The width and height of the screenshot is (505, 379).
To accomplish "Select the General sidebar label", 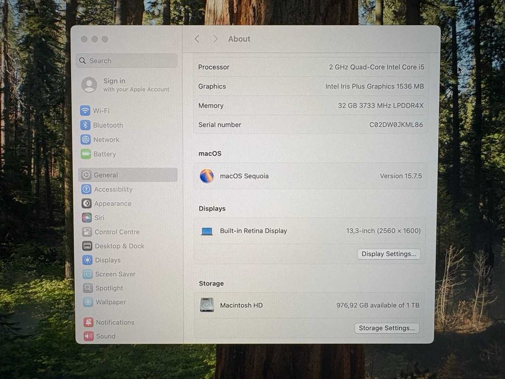I will (x=106, y=175).
